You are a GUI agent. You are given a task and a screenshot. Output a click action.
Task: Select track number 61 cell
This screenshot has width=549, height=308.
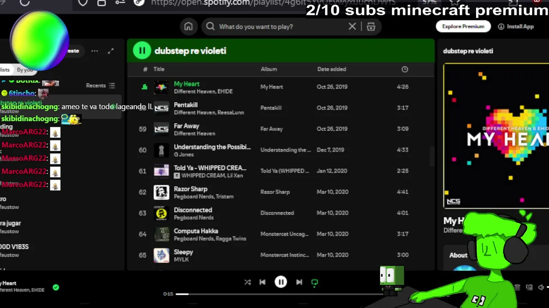[x=142, y=171]
